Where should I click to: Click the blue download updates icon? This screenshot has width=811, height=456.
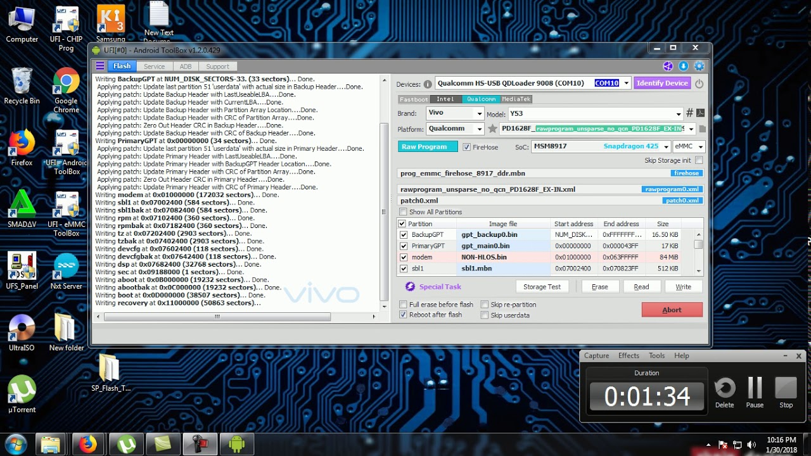click(684, 66)
